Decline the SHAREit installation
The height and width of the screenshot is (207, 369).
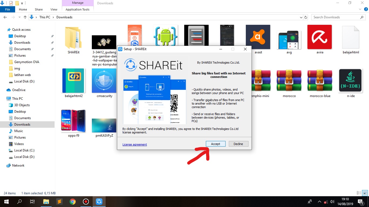[238, 144]
